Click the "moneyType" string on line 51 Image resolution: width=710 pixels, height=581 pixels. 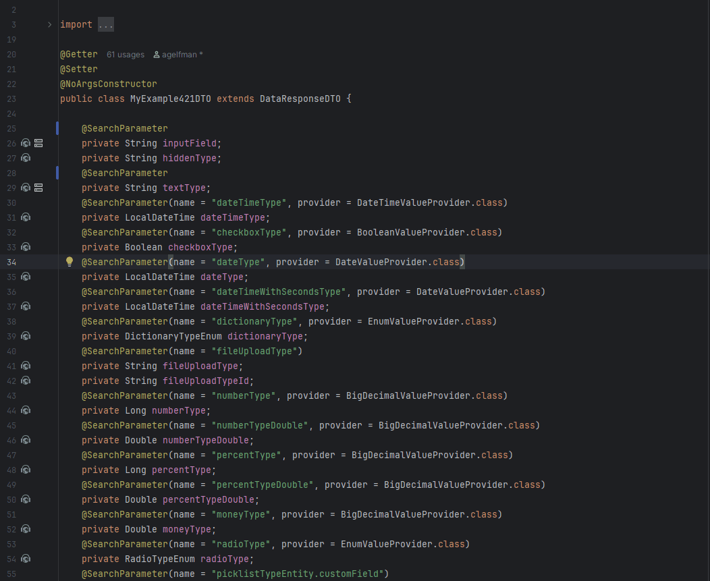(x=240, y=514)
